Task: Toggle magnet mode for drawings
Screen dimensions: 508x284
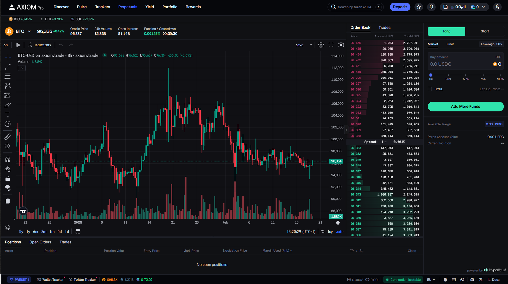Action: coord(8,159)
